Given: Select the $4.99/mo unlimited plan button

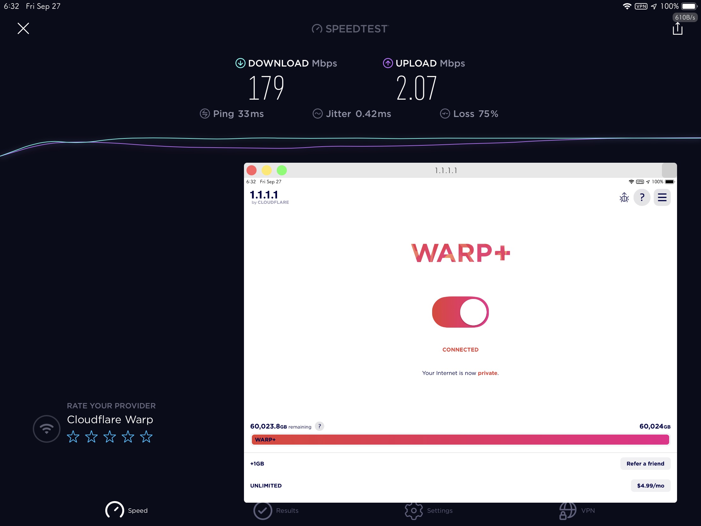Looking at the screenshot, I should click(650, 486).
